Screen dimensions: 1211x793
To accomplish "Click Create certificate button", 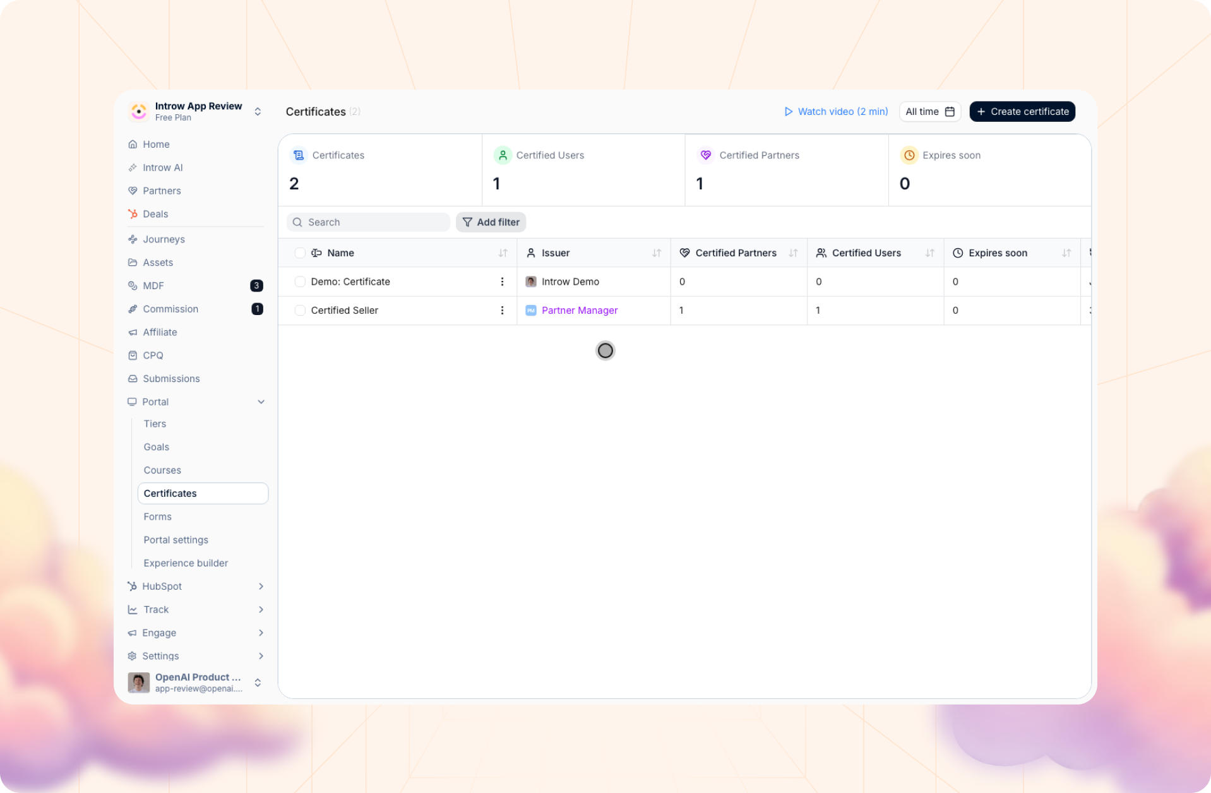I will pos(1022,112).
